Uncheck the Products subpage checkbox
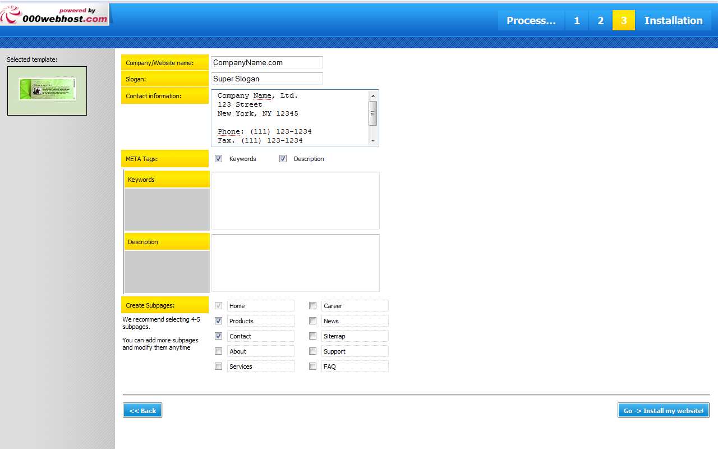Viewport: 718px width, 449px height. pyautogui.click(x=219, y=321)
